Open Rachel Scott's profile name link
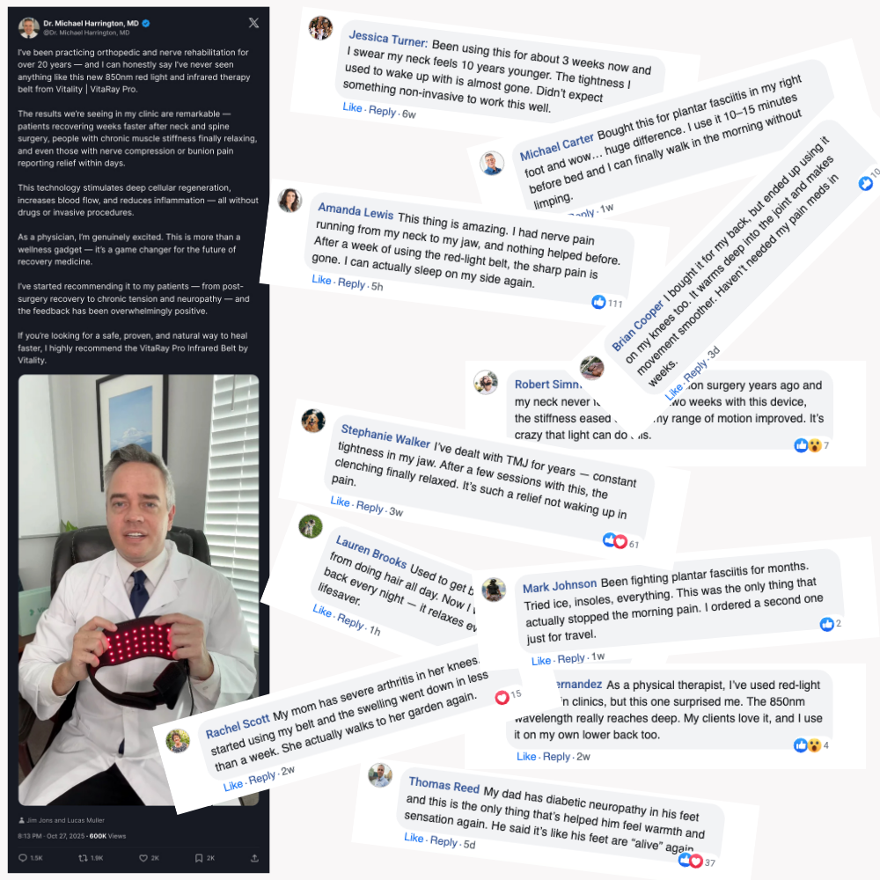This screenshot has height=880, width=880. click(x=238, y=726)
